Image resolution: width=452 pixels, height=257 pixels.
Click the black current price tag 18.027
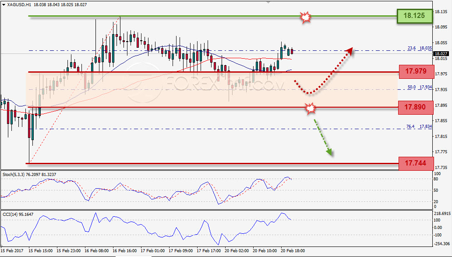click(x=441, y=53)
